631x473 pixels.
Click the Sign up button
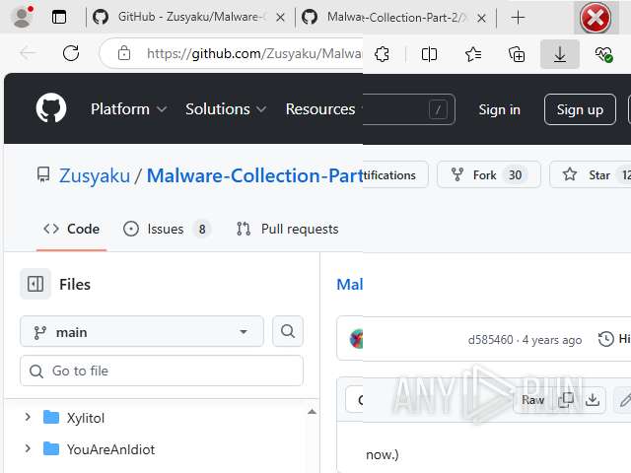[580, 109]
